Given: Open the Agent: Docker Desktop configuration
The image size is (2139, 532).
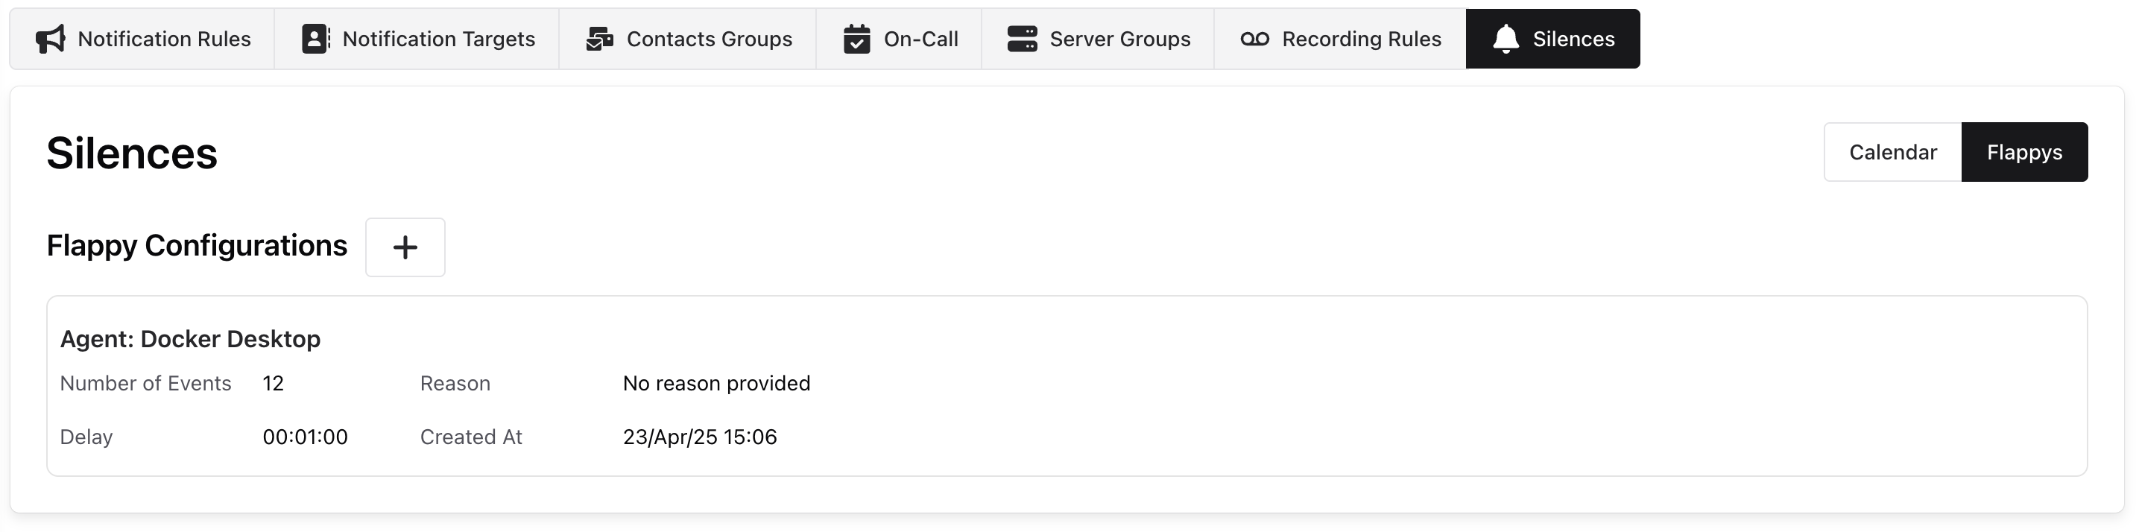Looking at the screenshot, I should click(190, 338).
